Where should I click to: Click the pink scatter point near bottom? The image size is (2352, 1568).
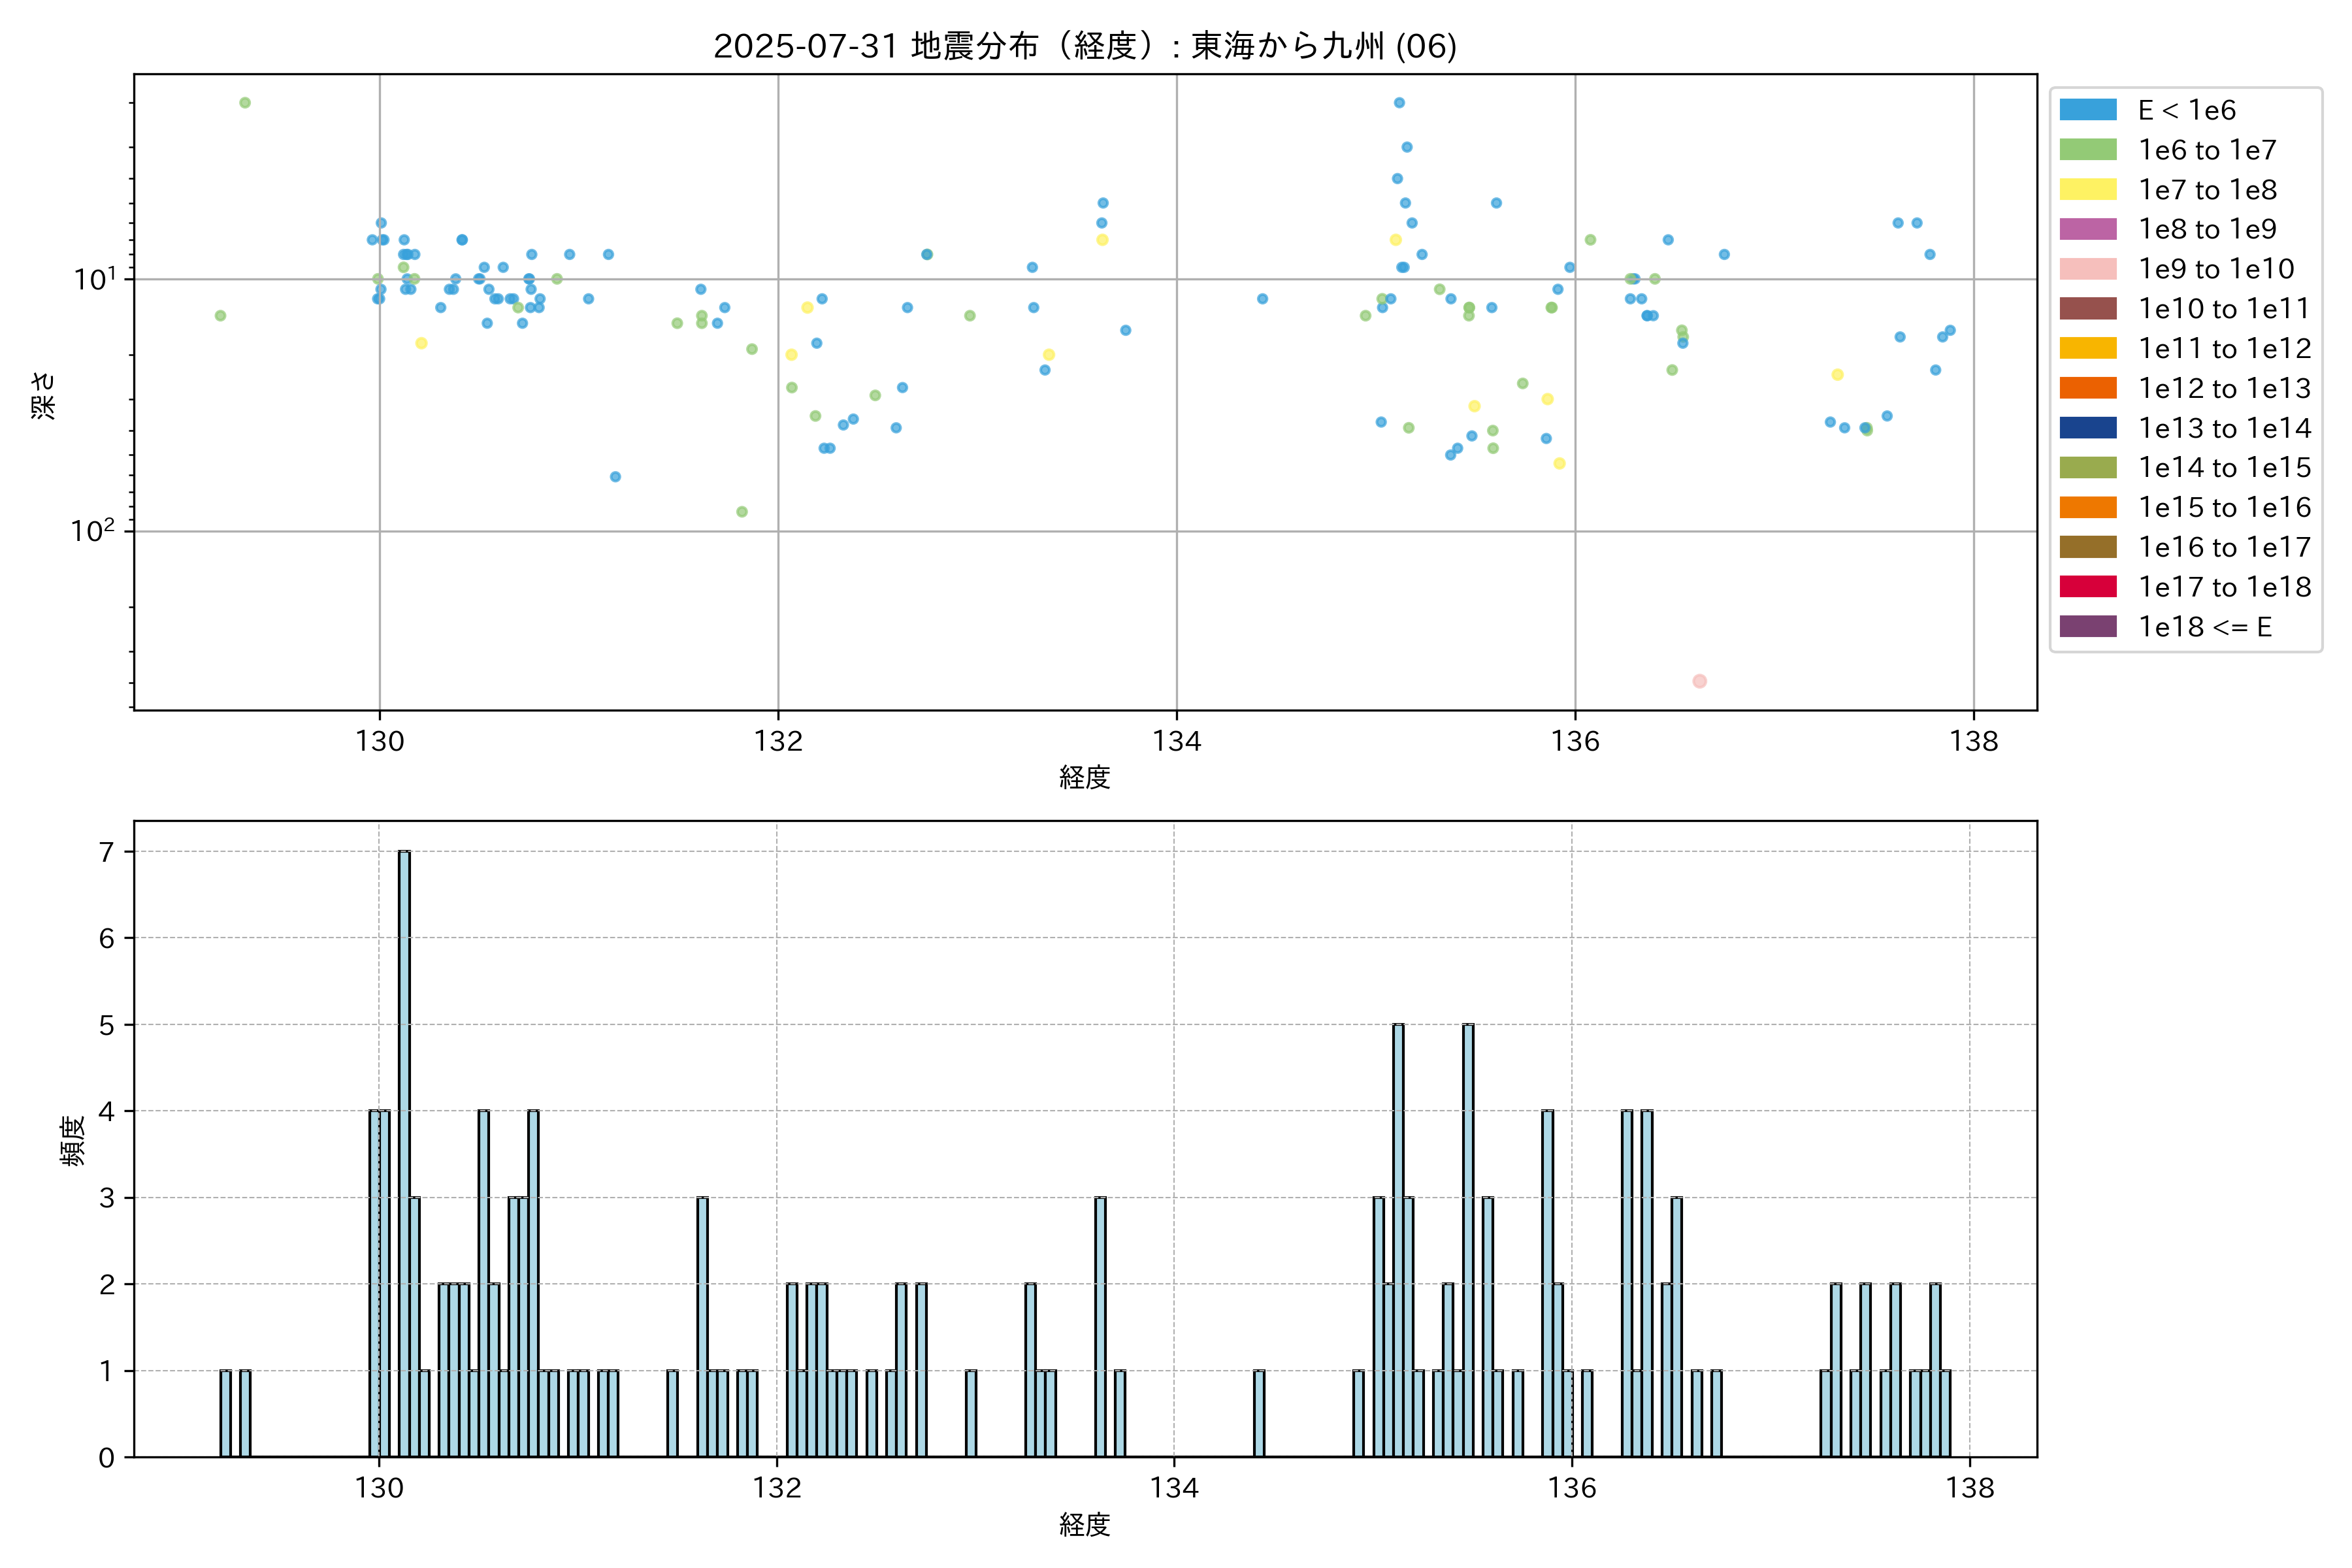(1699, 681)
